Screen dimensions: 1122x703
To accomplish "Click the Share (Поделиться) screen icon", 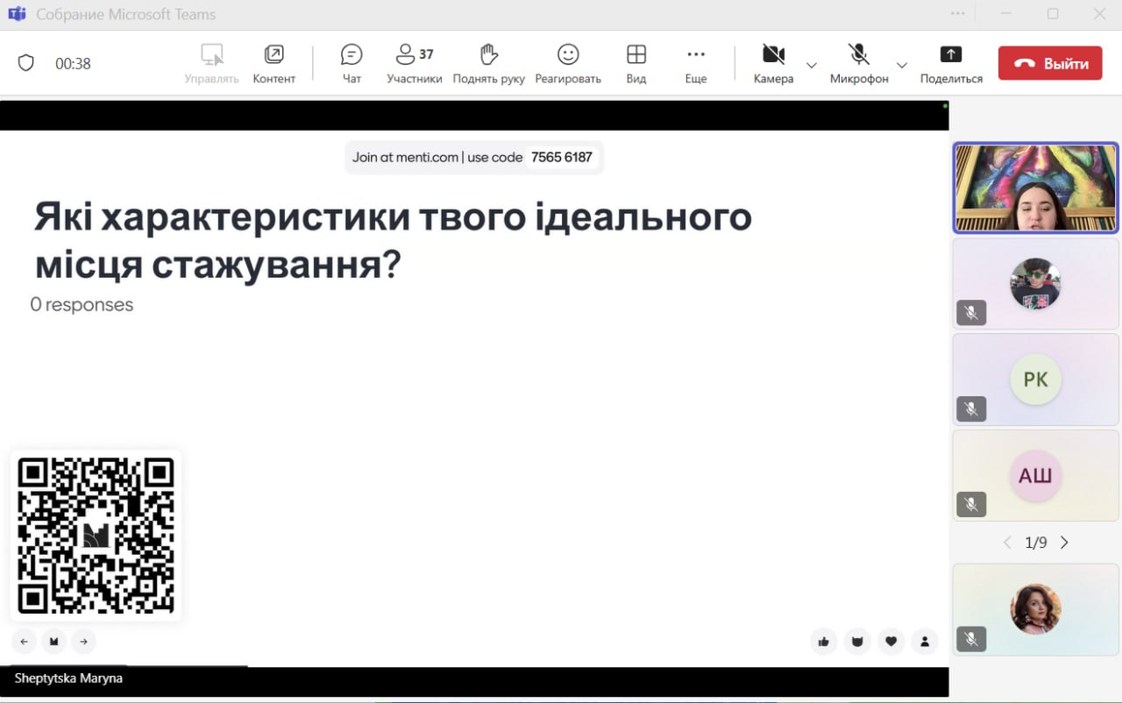I will tap(951, 63).
